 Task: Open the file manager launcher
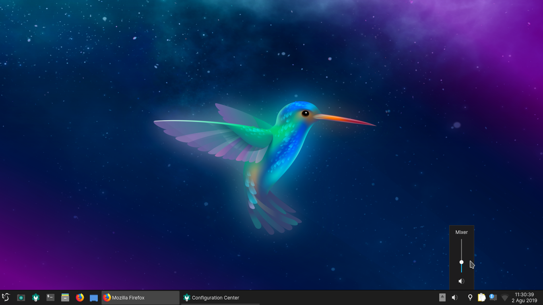click(x=65, y=297)
